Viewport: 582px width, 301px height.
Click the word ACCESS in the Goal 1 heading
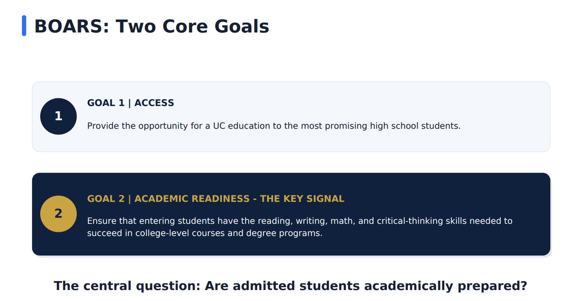[154, 103]
